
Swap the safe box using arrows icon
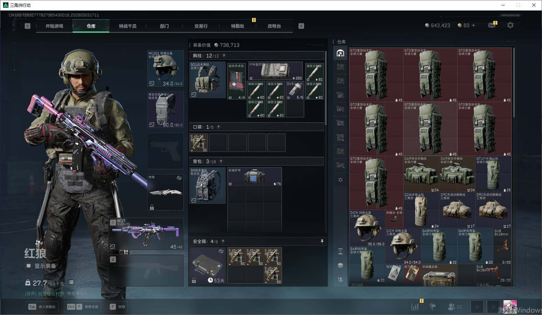click(221, 251)
